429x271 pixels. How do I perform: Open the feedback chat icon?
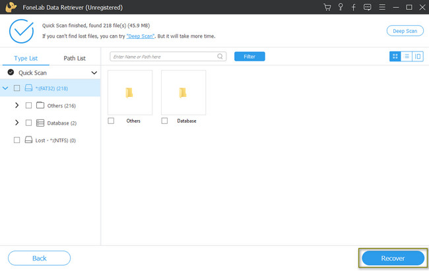(x=367, y=7)
